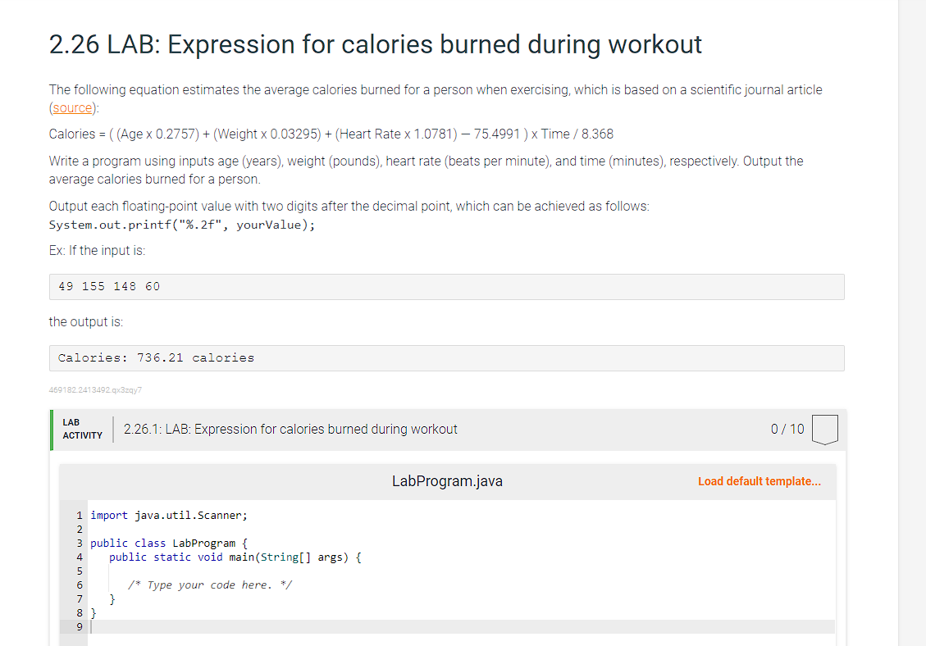Click line number 3 next to the class declaration
The height and width of the screenshot is (646, 926).
[79, 543]
